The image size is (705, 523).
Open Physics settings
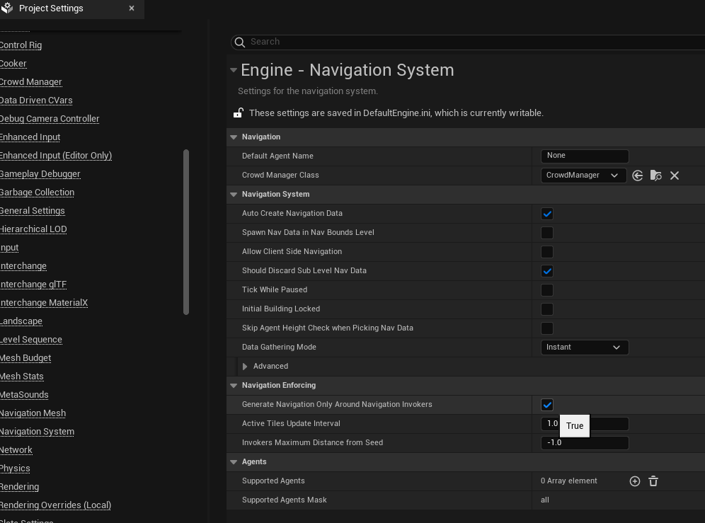15,469
